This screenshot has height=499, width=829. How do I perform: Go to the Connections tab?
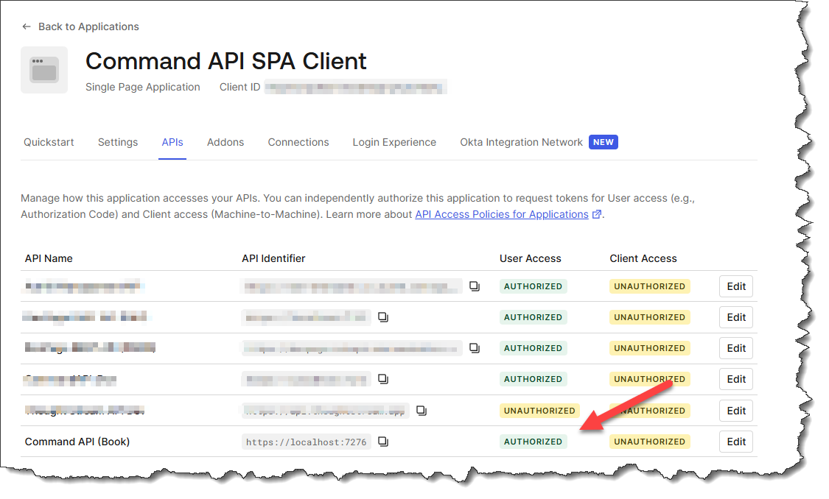click(298, 142)
